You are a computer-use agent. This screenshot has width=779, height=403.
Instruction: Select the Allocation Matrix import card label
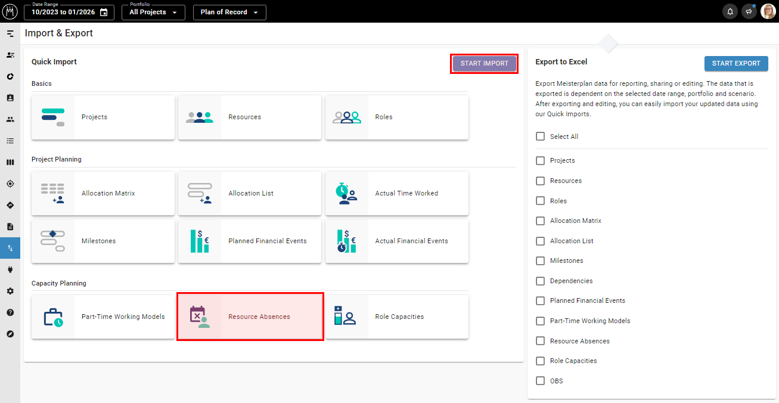108,194
